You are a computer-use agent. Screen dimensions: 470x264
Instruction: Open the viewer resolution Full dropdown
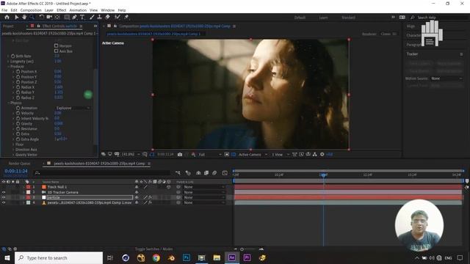click(x=210, y=155)
